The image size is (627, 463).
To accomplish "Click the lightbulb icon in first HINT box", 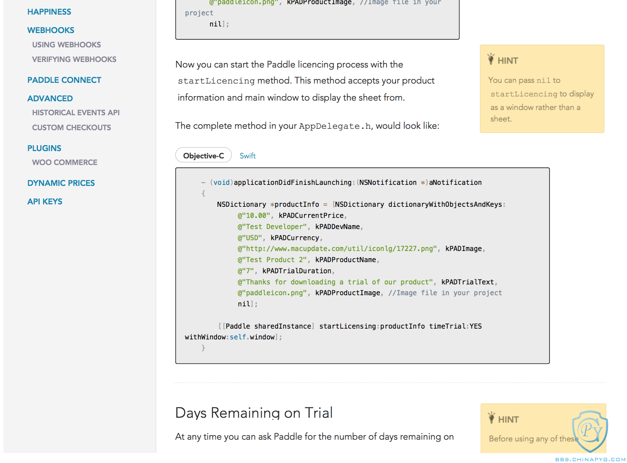I will tap(491, 59).
